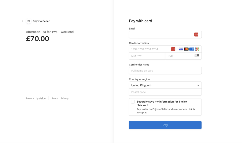Open the Privacy link
246x143 pixels.
(64, 98)
